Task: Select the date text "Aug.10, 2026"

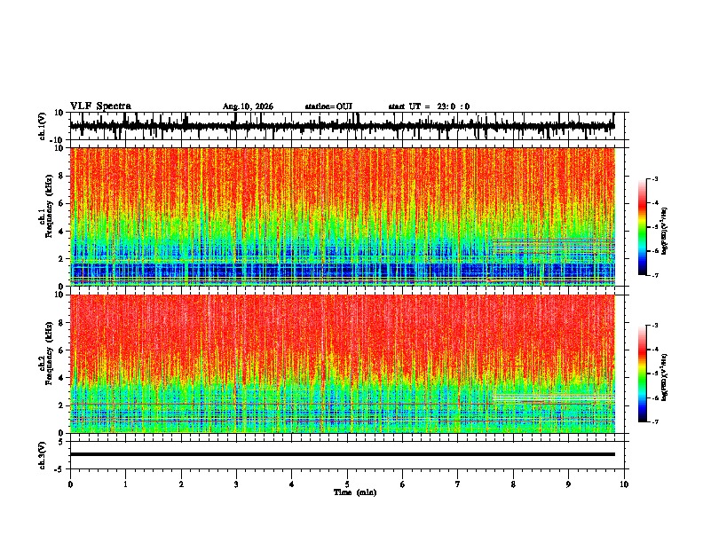Action: tap(248, 106)
